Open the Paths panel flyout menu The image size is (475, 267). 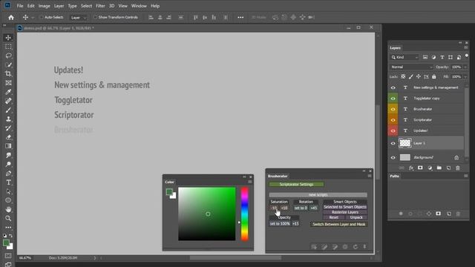(x=466, y=176)
